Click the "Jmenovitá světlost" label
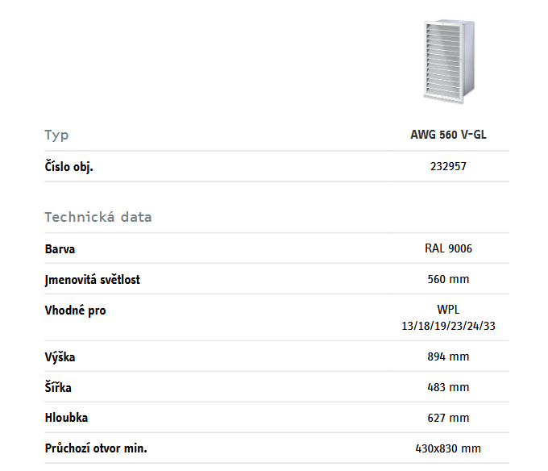This screenshot has height=471, width=548. point(92,280)
